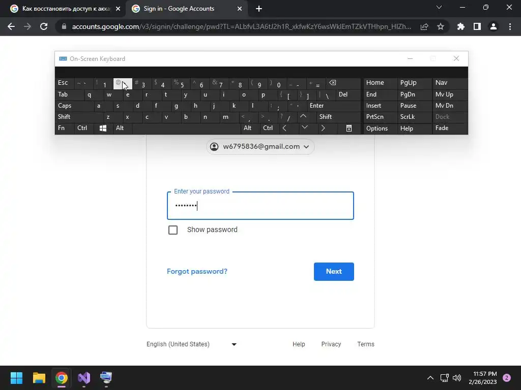
Task: Expand the w6795836@gmail.com account switcher
Action: point(260,147)
